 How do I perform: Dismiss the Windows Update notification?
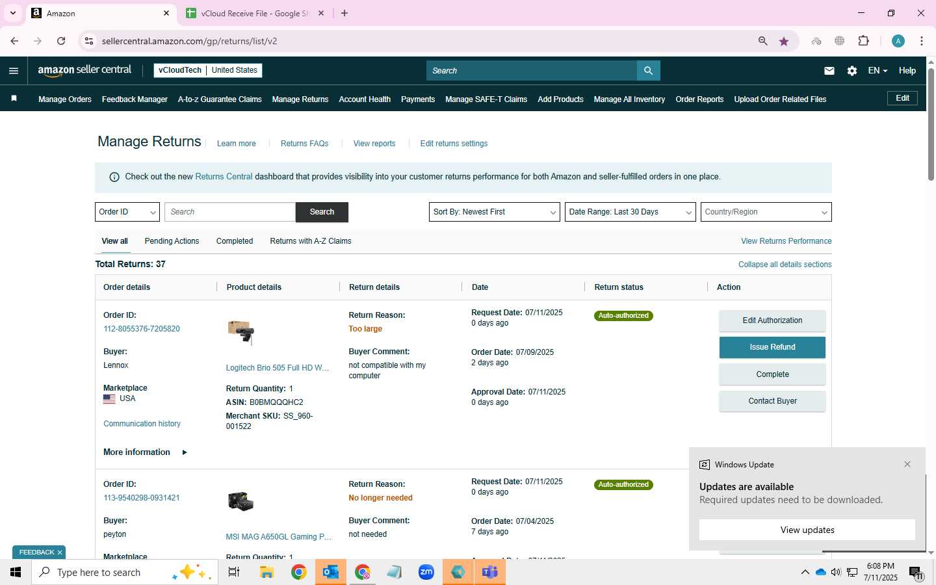click(907, 464)
